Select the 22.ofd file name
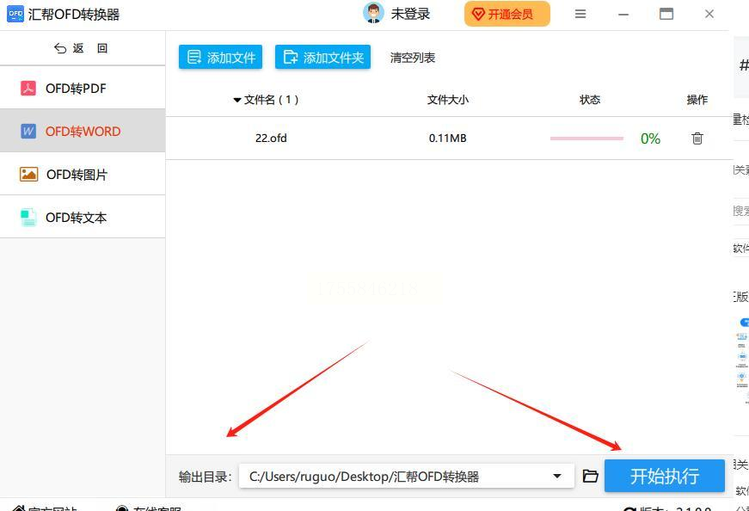The height and width of the screenshot is (511, 749). click(271, 139)
